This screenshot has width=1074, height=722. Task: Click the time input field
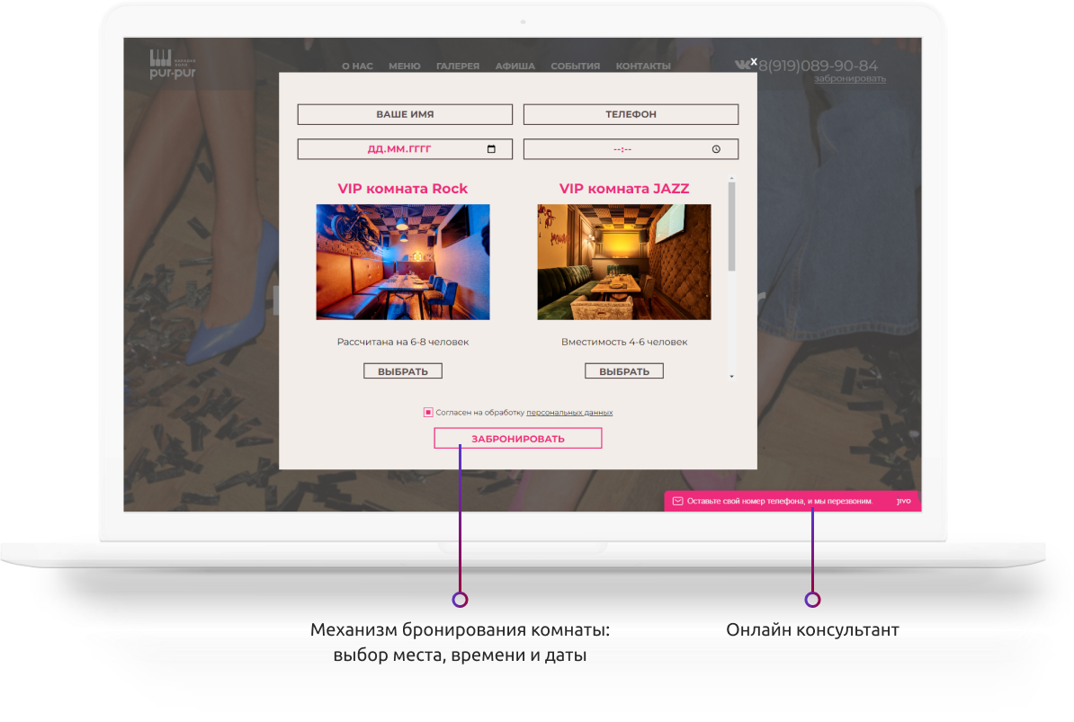coord(631,149)
